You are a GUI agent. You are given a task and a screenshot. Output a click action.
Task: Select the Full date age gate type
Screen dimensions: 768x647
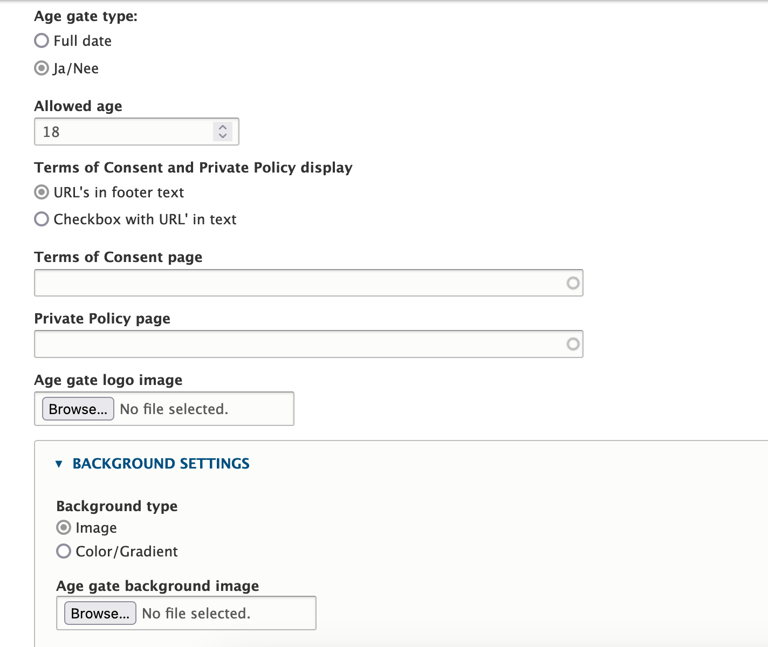click(41, 40)
